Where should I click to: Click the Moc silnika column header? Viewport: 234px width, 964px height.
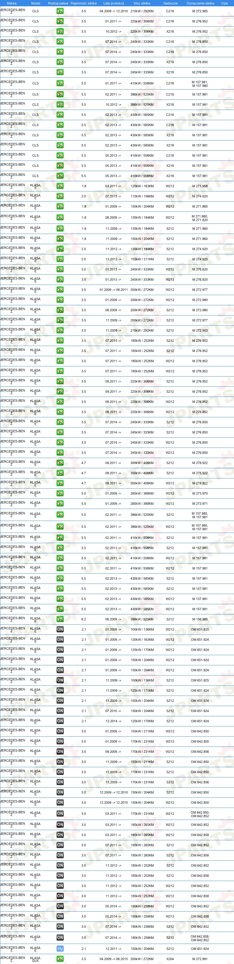click(142, 3)
